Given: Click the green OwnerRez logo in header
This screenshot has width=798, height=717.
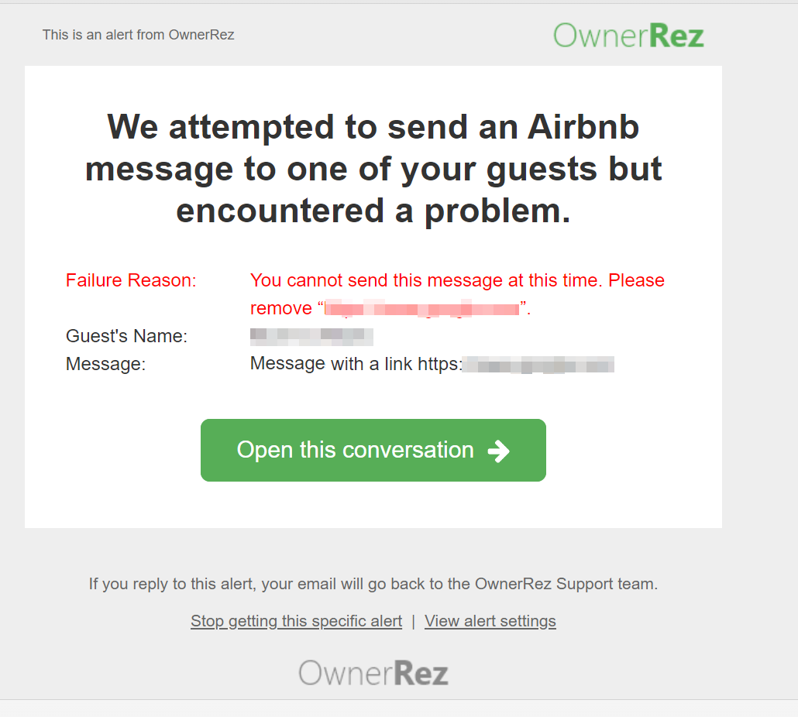Looking at the screenshot, I should tap(628, 35).
